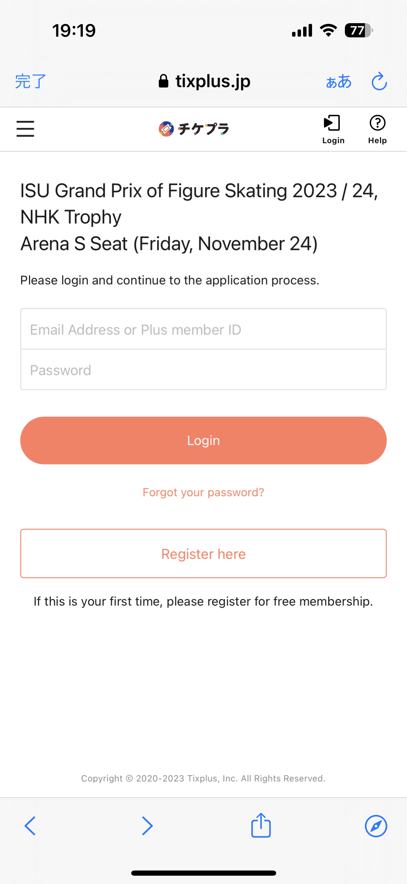Click the Email Address or Plus member ID field
407x884 pixels.
tap(203, 329)
